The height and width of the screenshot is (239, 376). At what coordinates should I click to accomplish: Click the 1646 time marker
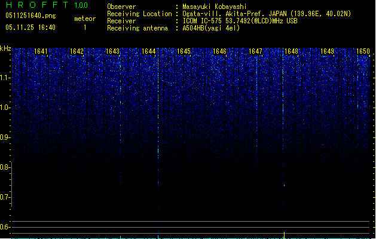(219, 51)
